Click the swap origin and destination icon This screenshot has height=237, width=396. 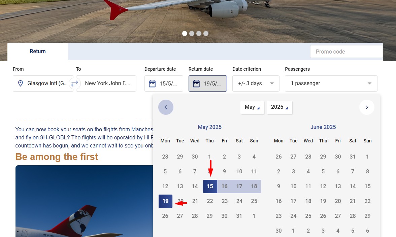[x=74, y=83]
